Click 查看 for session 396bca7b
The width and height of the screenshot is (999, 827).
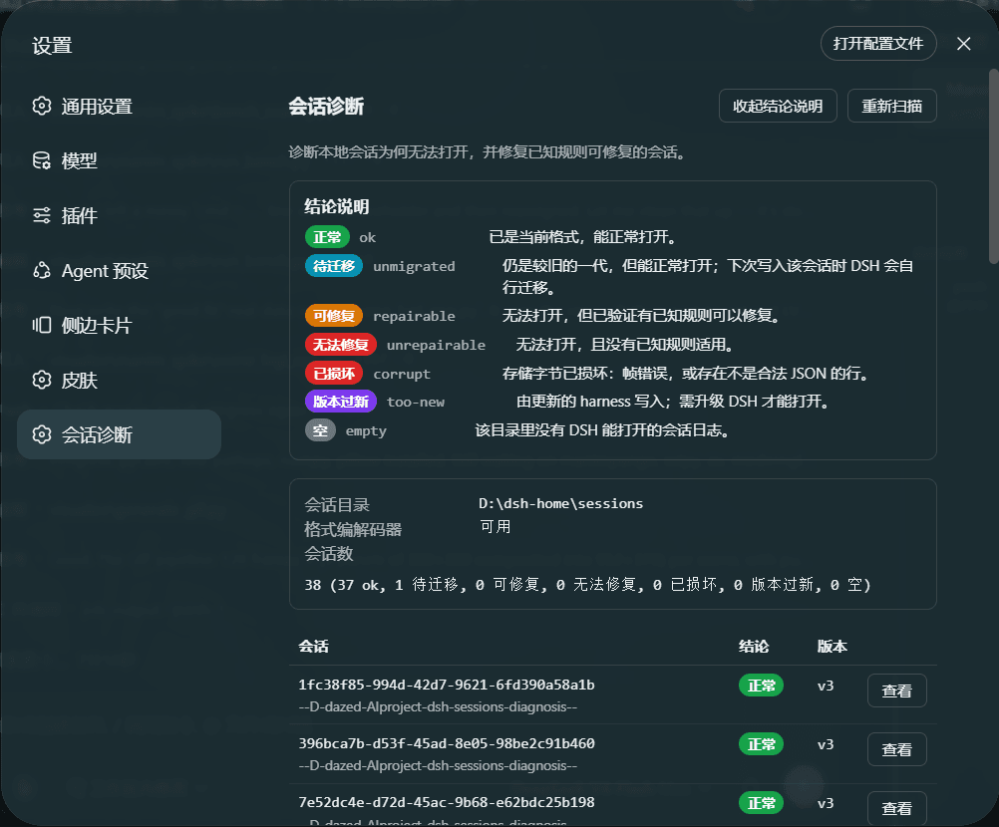(x=896, y=749)
